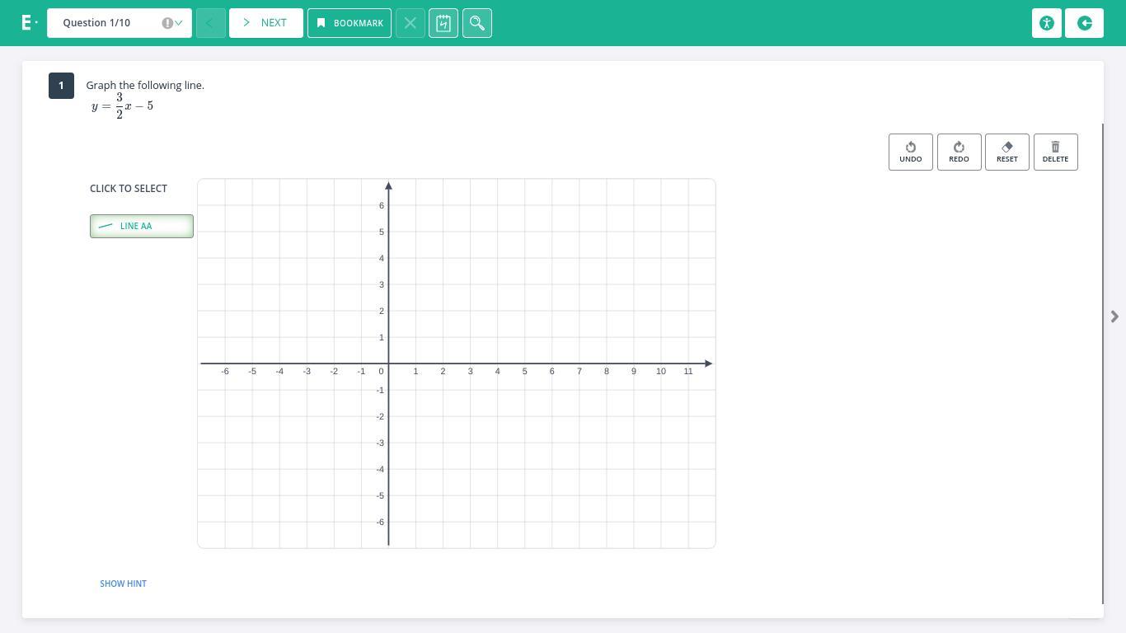The width and height of the screenshot is (1126, 633).
Task: Open the notepad icon in toolbar
Action: tap(443, 23)
